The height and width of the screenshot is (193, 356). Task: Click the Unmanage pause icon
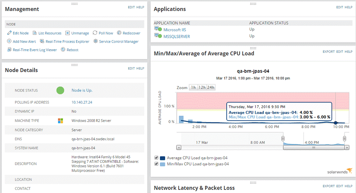67,33
